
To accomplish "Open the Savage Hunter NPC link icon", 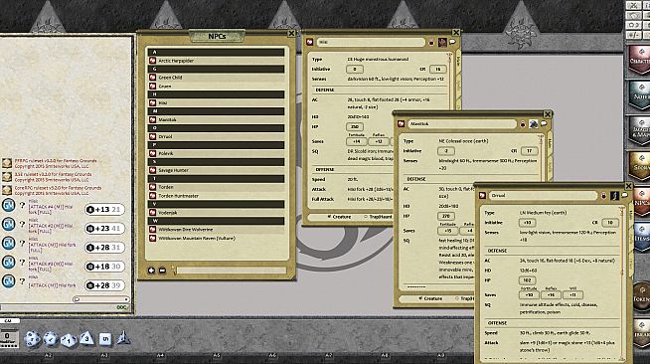I will (152, 170).
